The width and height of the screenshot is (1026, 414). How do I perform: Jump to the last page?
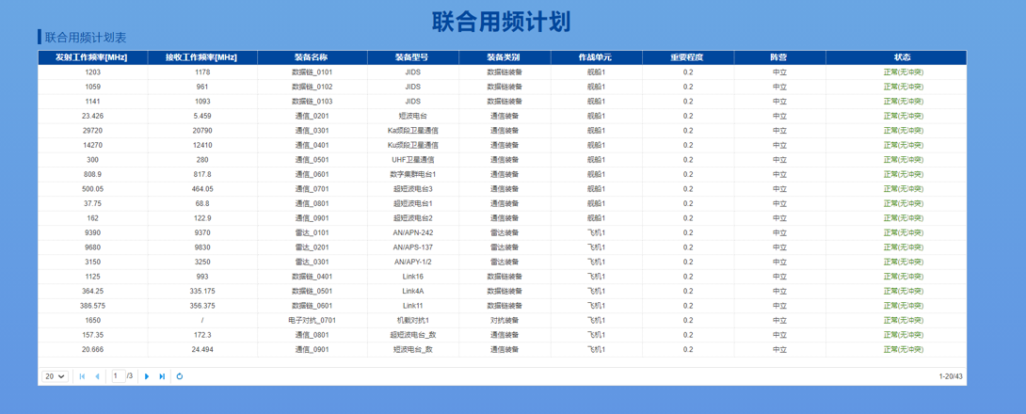(162, 376)
